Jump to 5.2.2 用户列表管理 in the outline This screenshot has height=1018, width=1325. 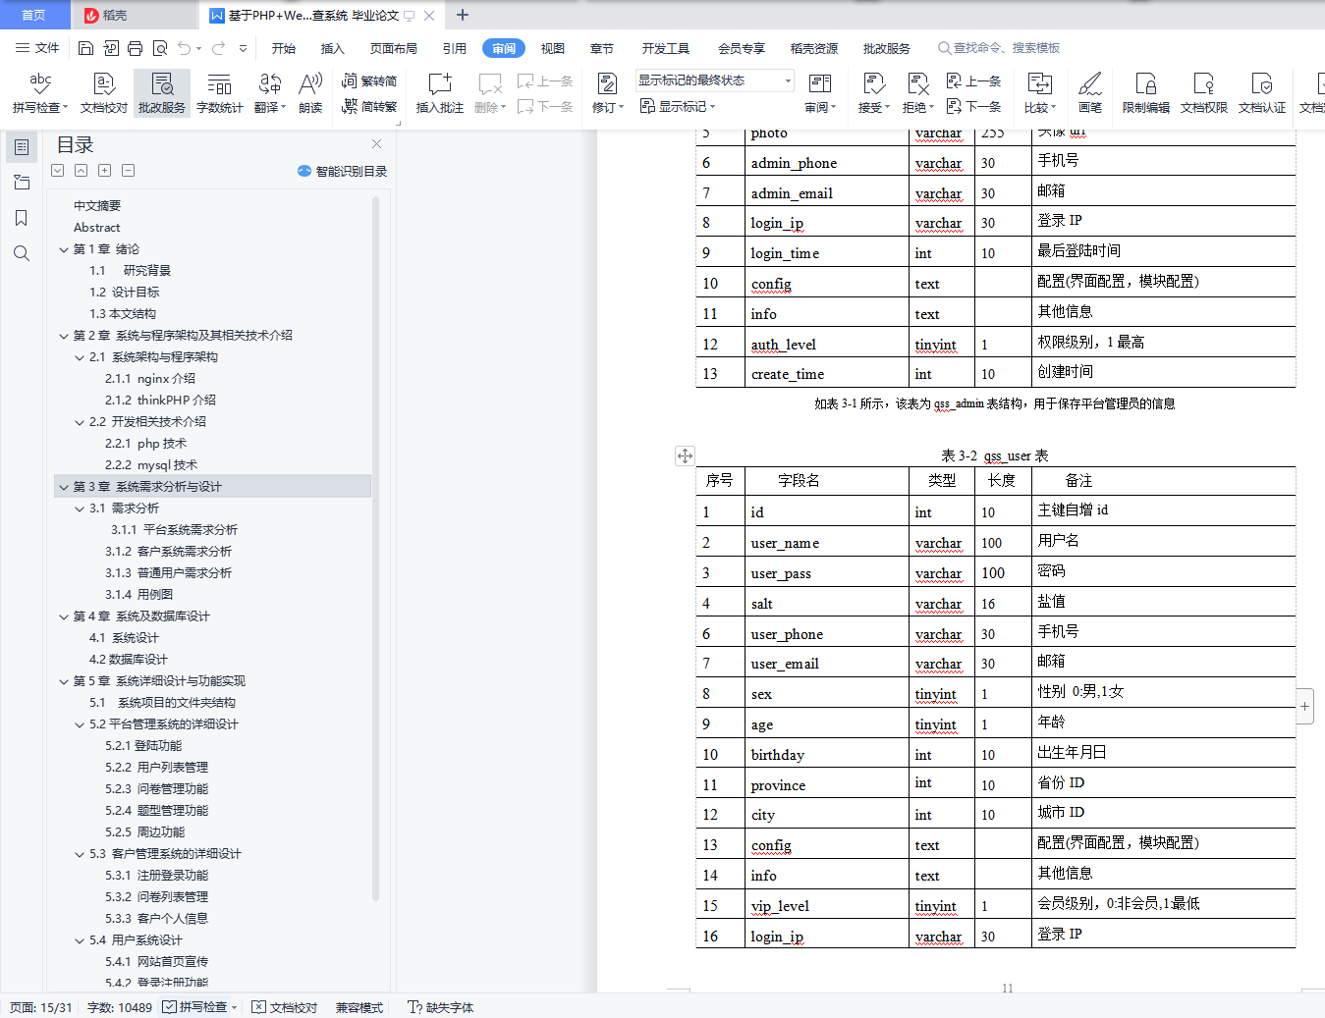coord(157,768)
